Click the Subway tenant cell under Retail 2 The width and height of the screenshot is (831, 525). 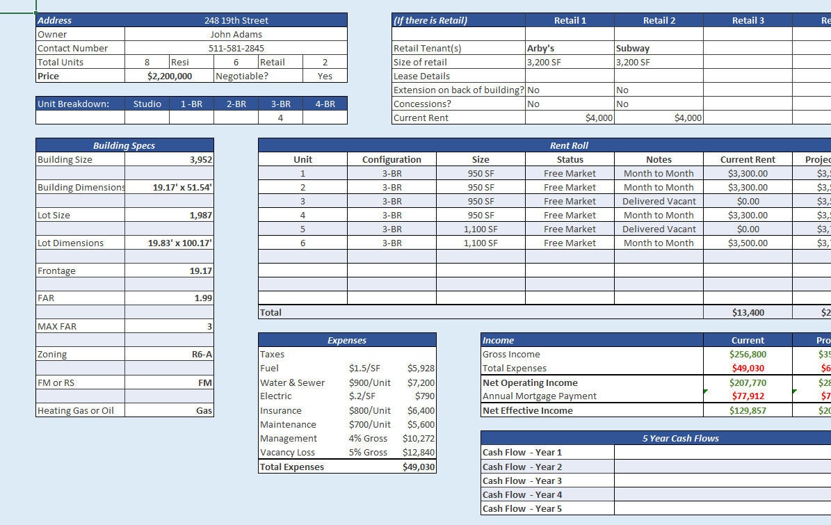tap(657, 48)
